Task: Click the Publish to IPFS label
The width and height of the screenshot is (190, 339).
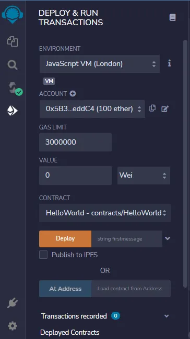Action: coord(75,255)
